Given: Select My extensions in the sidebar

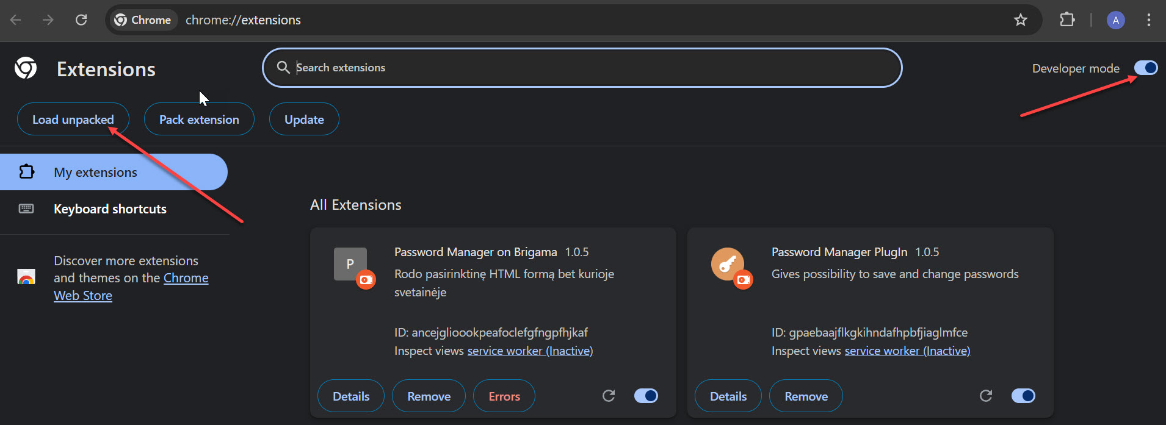Looking at the screenshot, I should [x=114, y=172].
